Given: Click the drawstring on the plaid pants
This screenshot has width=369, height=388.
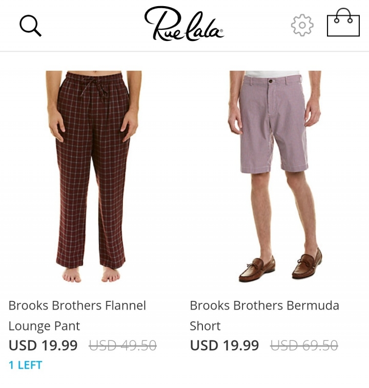Looking at the screenshot, I should tap(95, 87).
